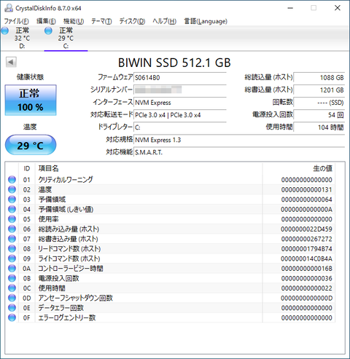Click status orb for 01 クリティカルワーニング
Screen dimensions: 350x359
pyautogui.click(x=12, y=180)
